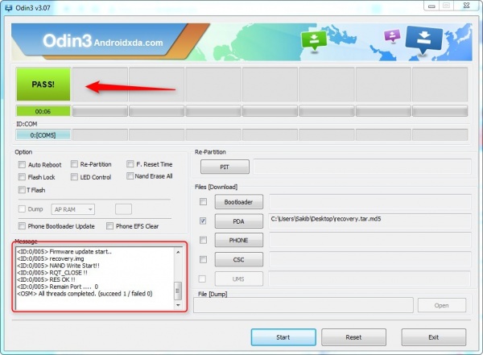Viewport: 483px width, 355px height.
Task: Click the Start button
Action: [283, 337]
